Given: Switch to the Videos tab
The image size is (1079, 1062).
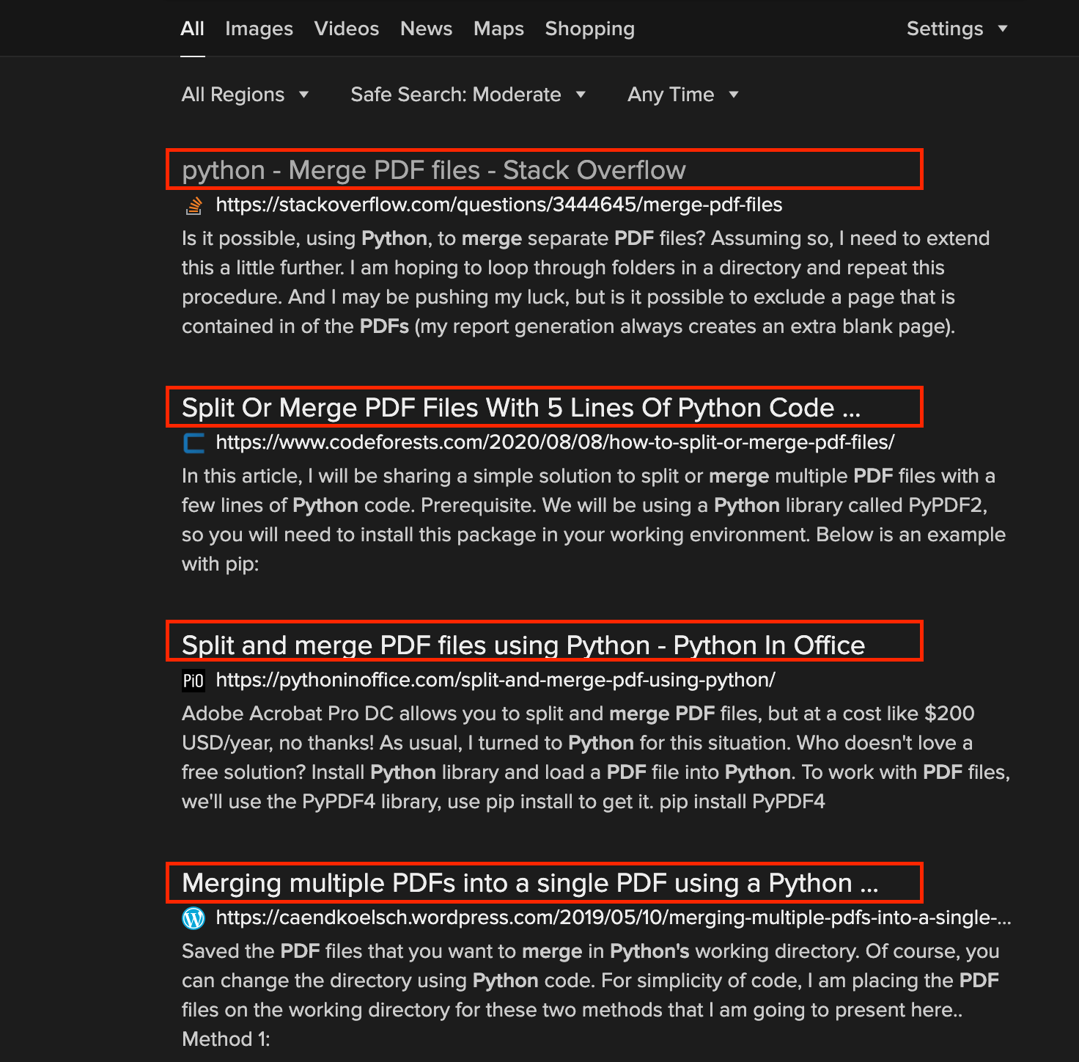Looking at the screenshot, I should pos(347,29).
